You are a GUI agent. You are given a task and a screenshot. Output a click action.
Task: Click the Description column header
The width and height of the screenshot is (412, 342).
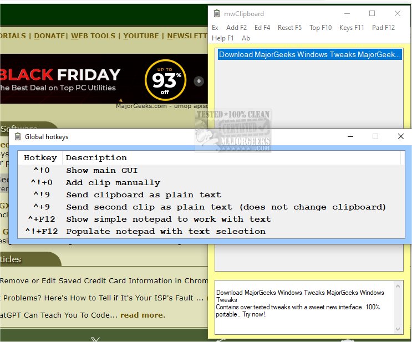point(96,158)
